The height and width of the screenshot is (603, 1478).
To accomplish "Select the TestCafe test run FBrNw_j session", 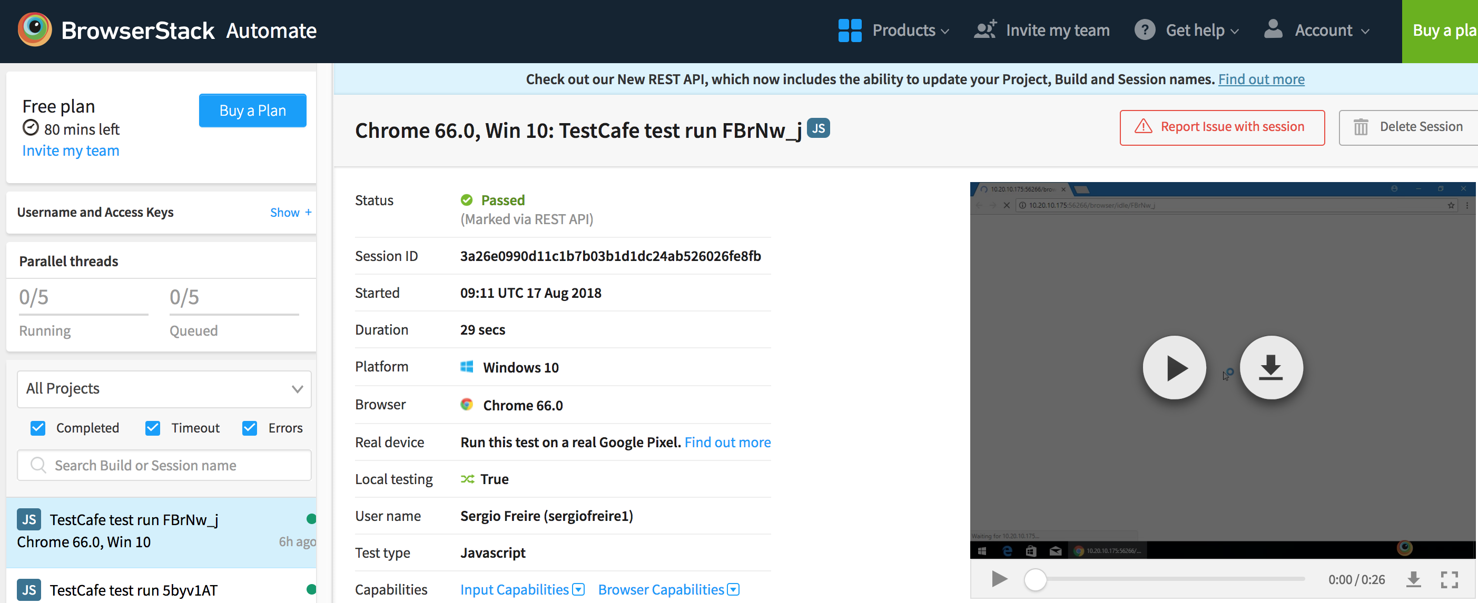I will (x=162, y=532).
